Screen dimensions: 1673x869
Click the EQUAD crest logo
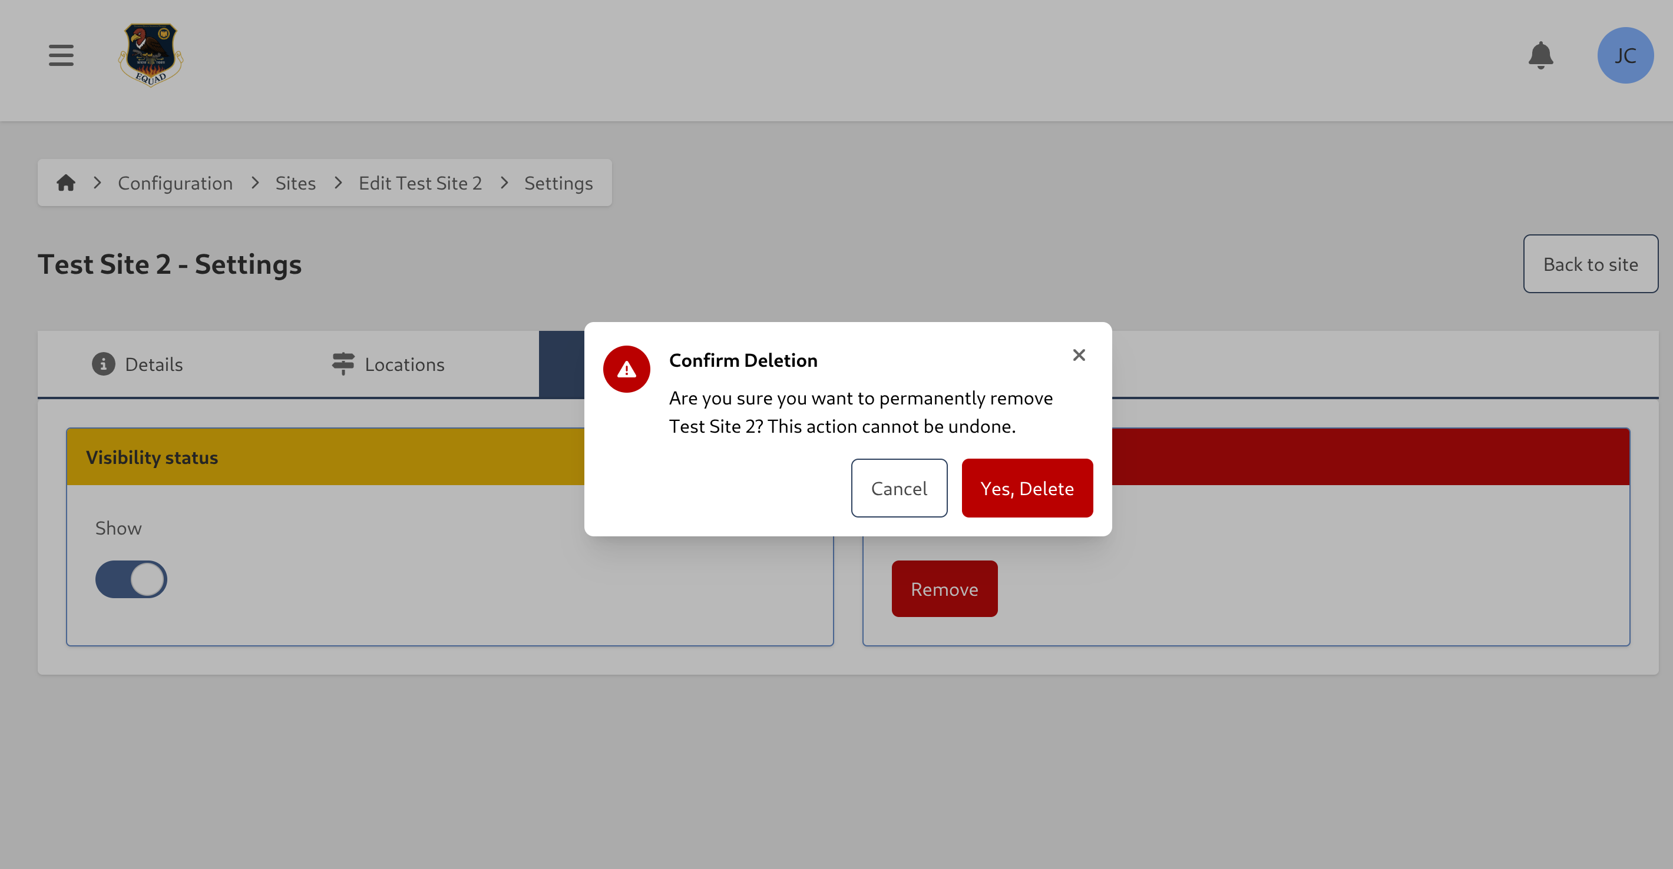(x=150, y=56)
